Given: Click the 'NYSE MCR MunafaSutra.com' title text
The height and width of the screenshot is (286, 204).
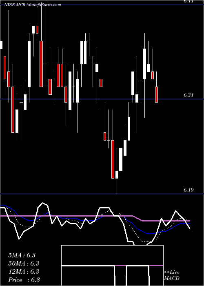Looking at the screenshot, I should (32, 5).
